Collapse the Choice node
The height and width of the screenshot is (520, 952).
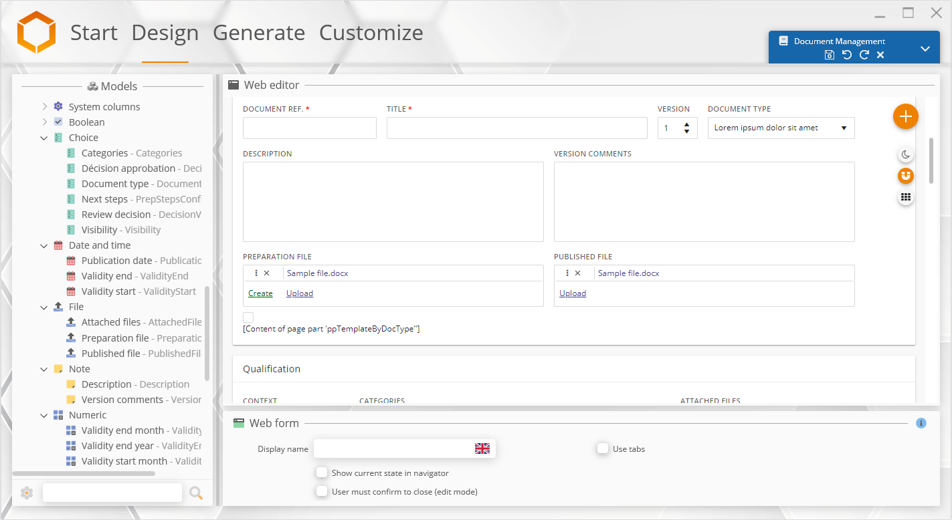point(44,138)
